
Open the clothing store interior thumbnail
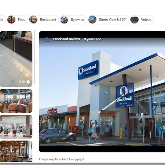pyautogui.click(x=16, y=127)
